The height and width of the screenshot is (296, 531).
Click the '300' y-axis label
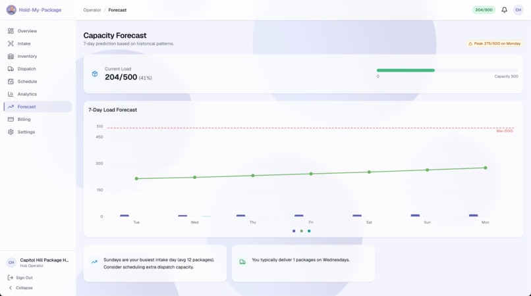(99, 163)
